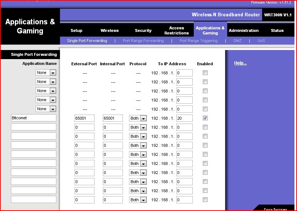Click the Help link
Screen dimensions: 297x211
240,63
